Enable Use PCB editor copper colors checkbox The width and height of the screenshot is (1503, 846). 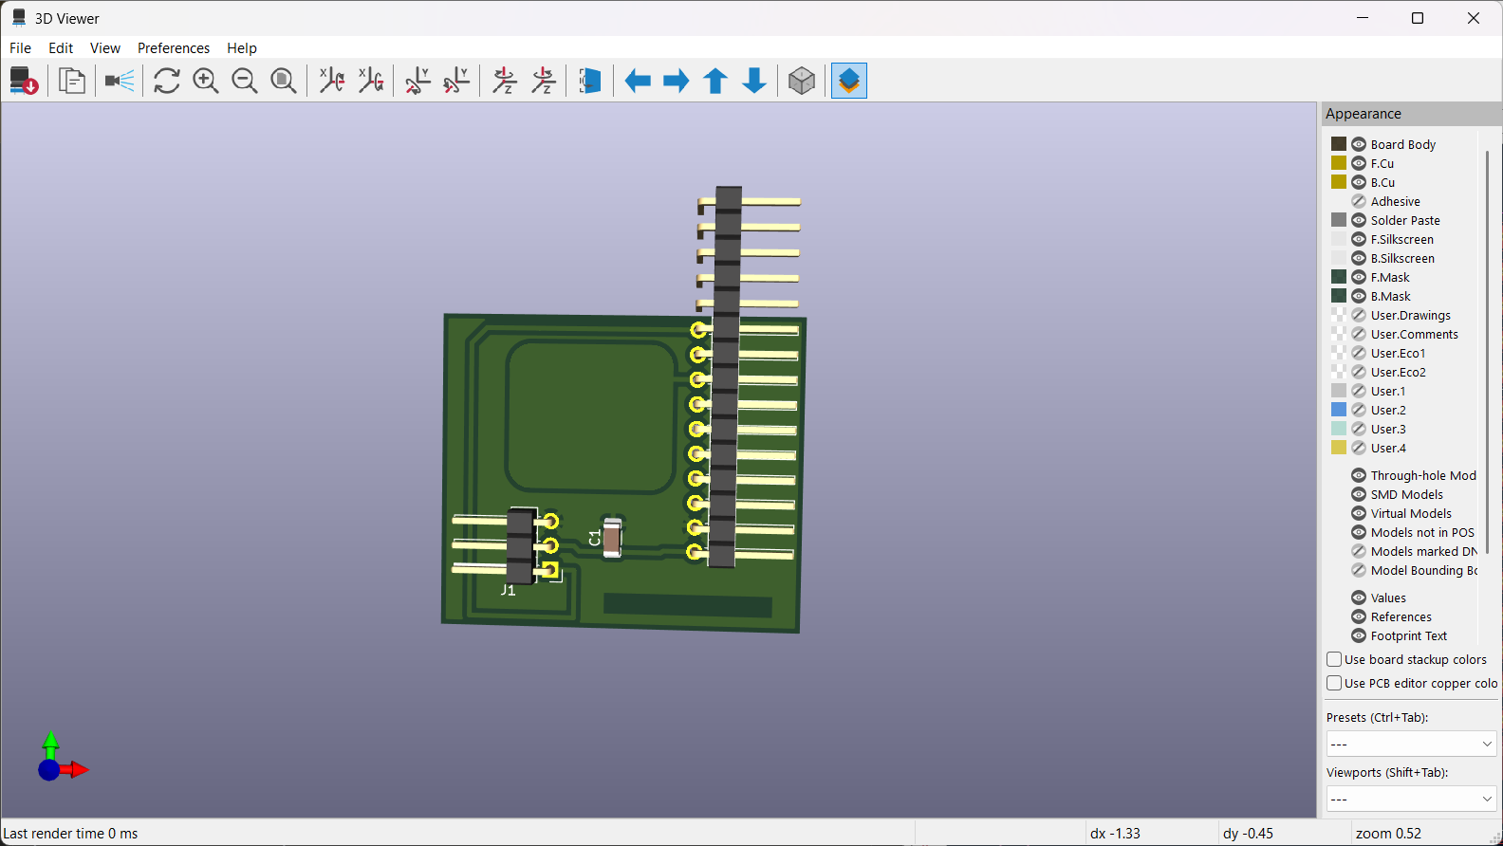1334,683
